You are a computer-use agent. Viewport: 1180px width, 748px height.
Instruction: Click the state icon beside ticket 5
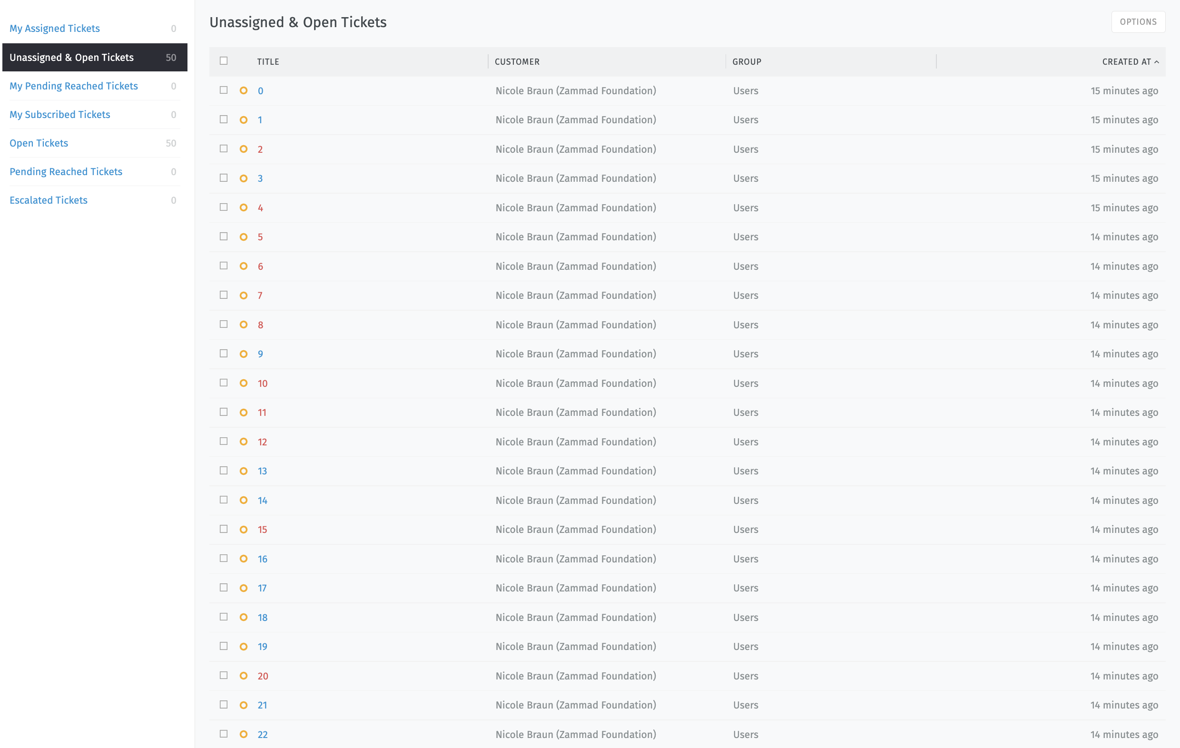click(244, 236)
